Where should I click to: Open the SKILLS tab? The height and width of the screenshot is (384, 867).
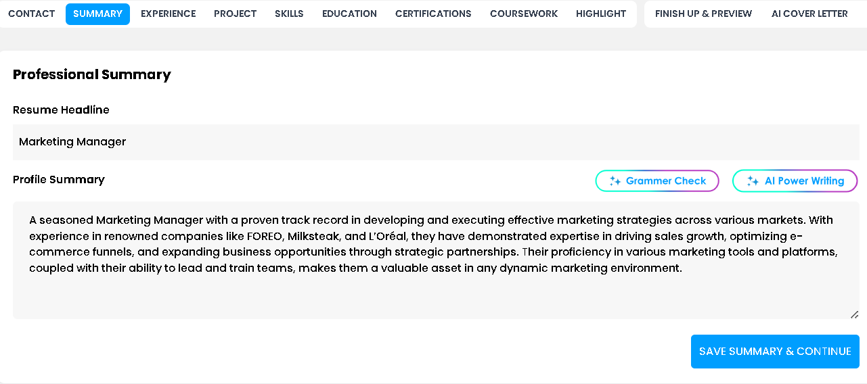pos(289,14)
